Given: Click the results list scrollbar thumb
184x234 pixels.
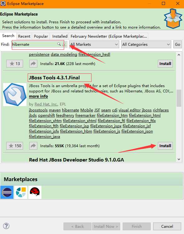Looking at the screenshot, I should click(179, 98).
